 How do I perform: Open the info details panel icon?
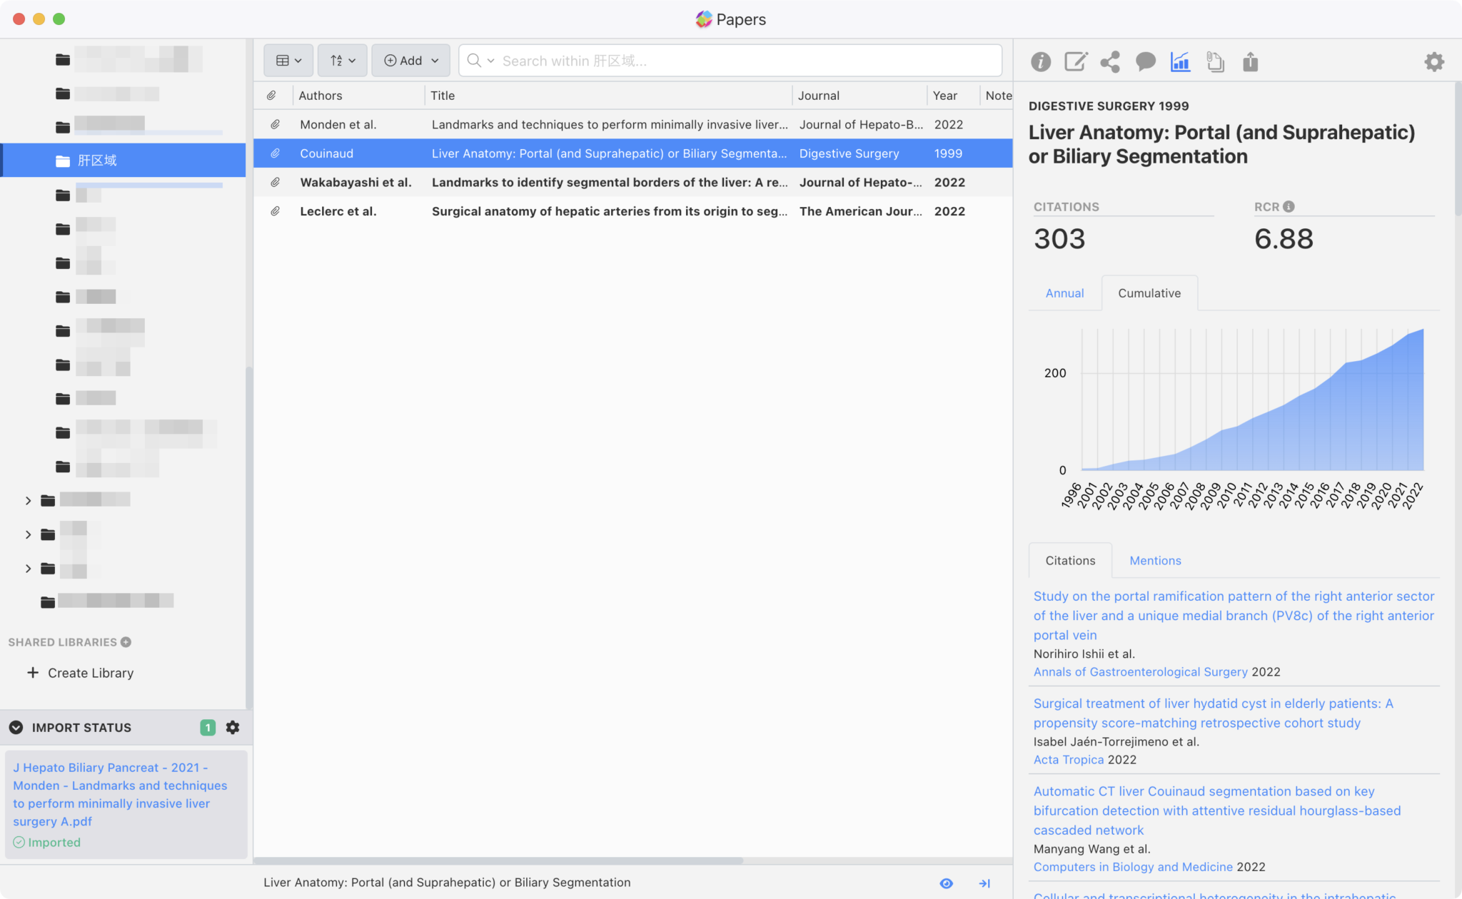[x=1040, y=62]
